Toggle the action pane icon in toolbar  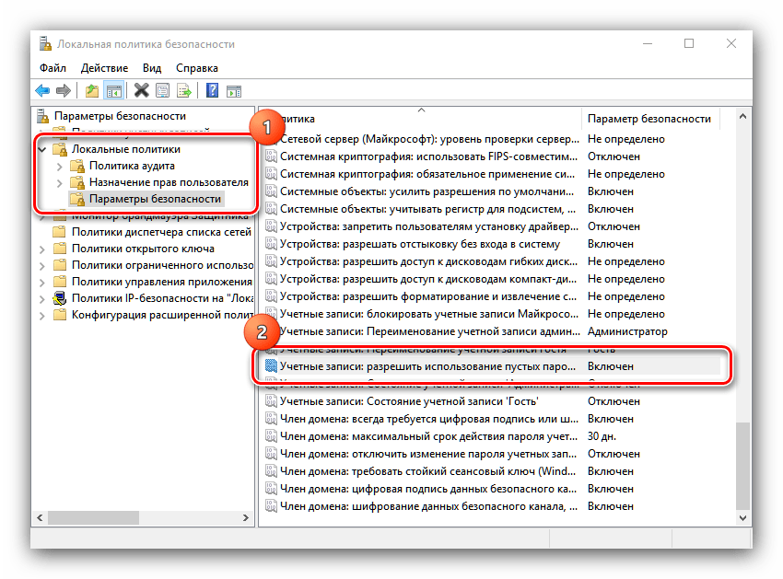235,90
